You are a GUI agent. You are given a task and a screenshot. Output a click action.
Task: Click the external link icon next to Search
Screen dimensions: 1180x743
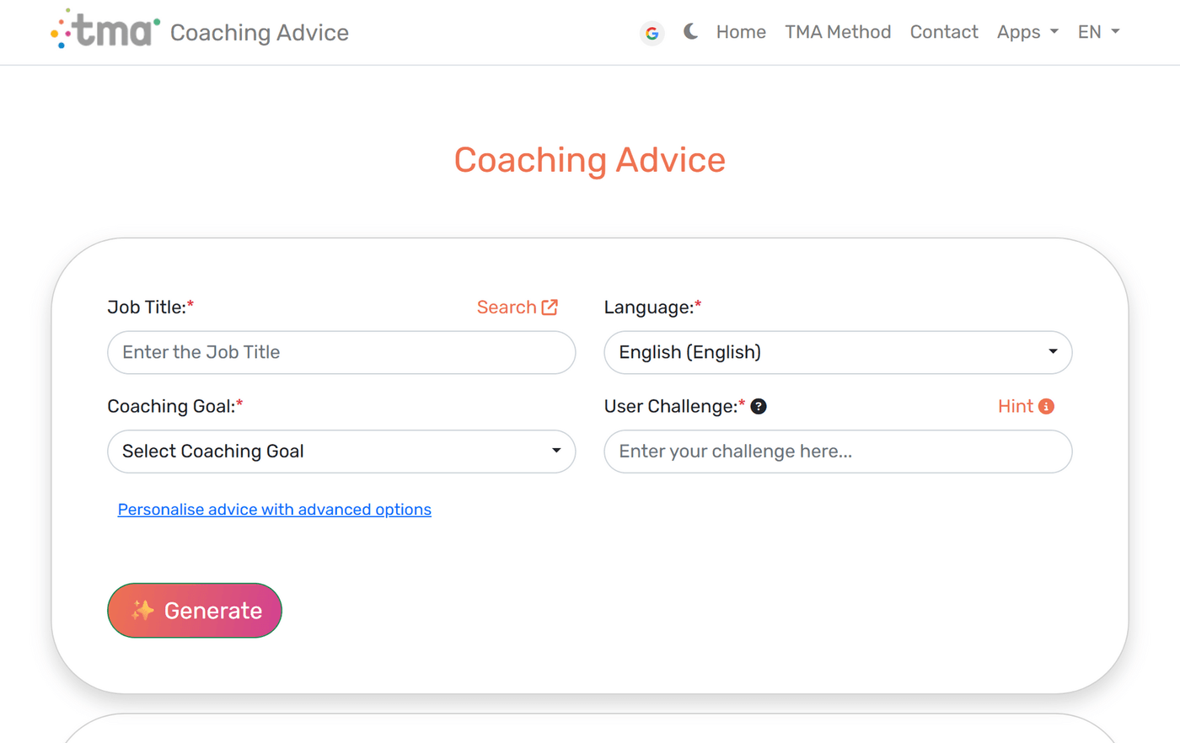click(x=551, y=307)
